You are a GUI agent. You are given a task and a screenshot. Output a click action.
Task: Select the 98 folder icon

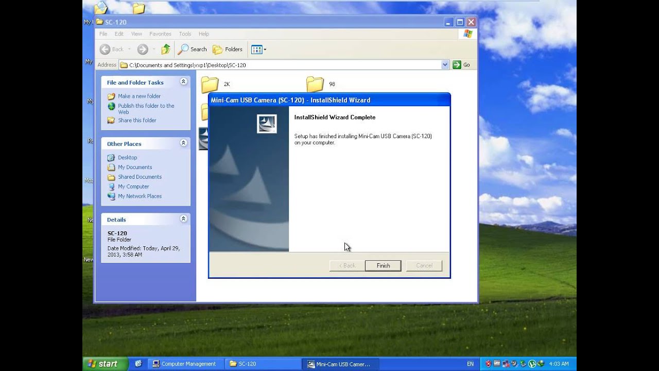pyautogui.click(x=315, y=84)
